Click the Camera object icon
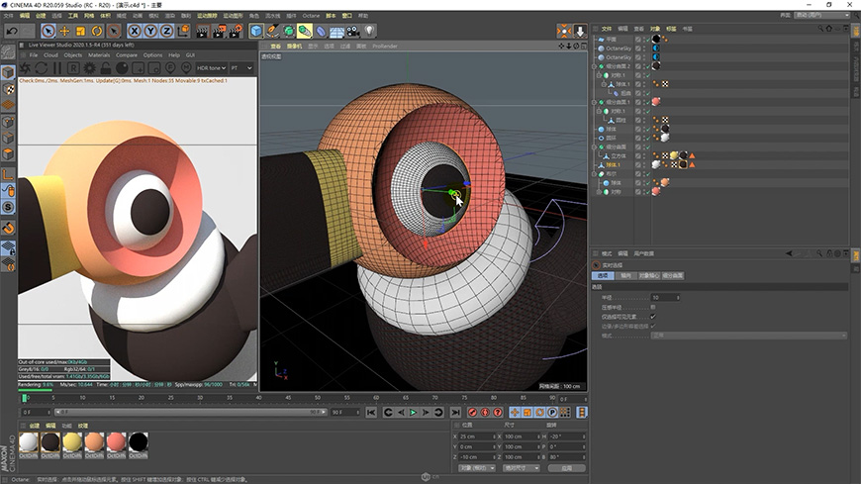 [353, 32]
